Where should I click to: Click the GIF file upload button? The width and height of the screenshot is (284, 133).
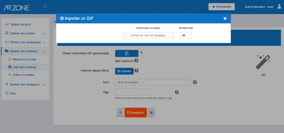tap(127, 54)
